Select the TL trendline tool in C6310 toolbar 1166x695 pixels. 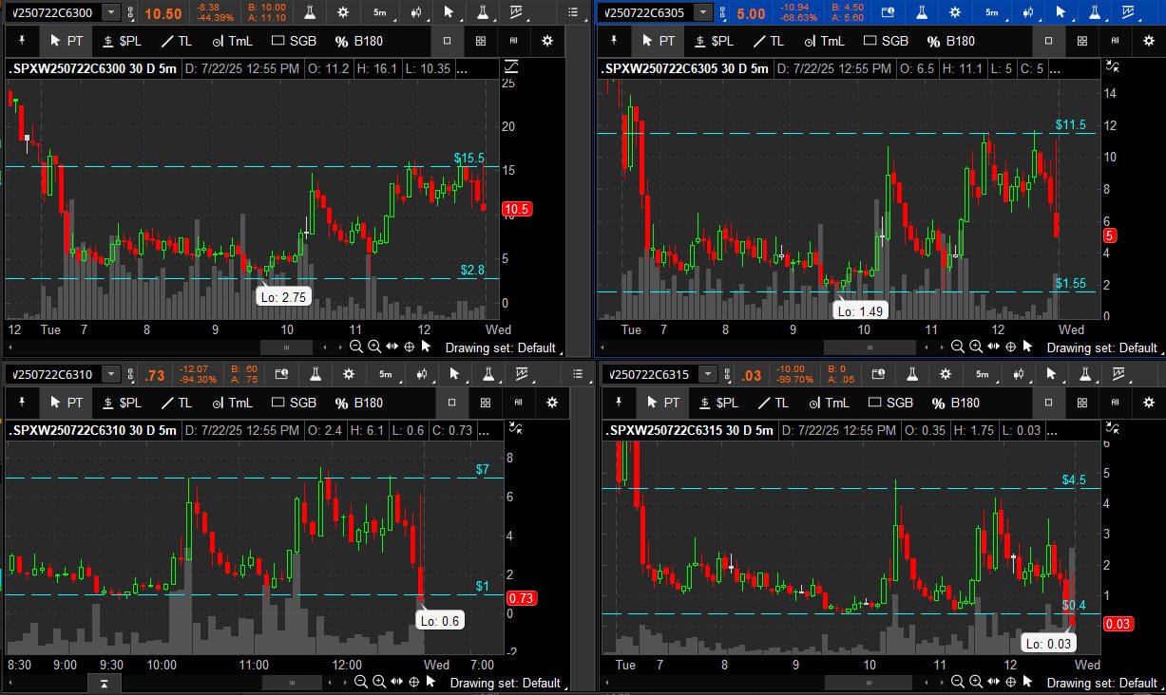click(176, 403)
